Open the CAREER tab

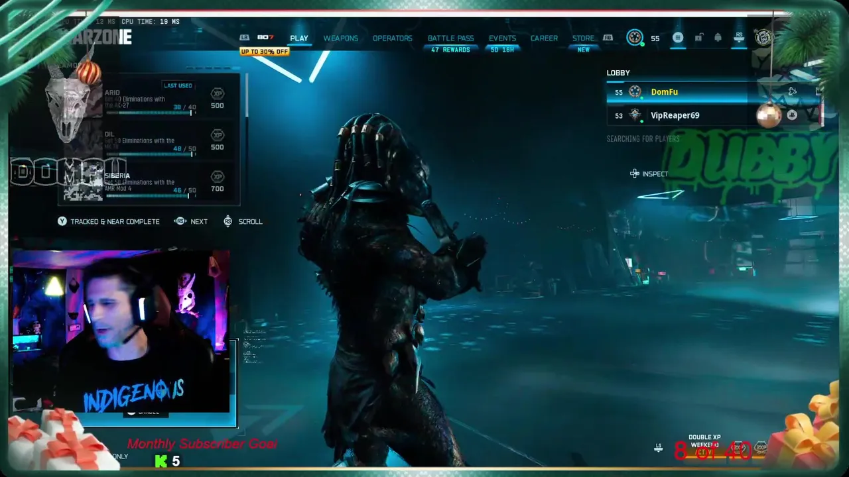point(544,38)
